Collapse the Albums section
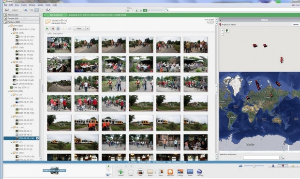 5,15
